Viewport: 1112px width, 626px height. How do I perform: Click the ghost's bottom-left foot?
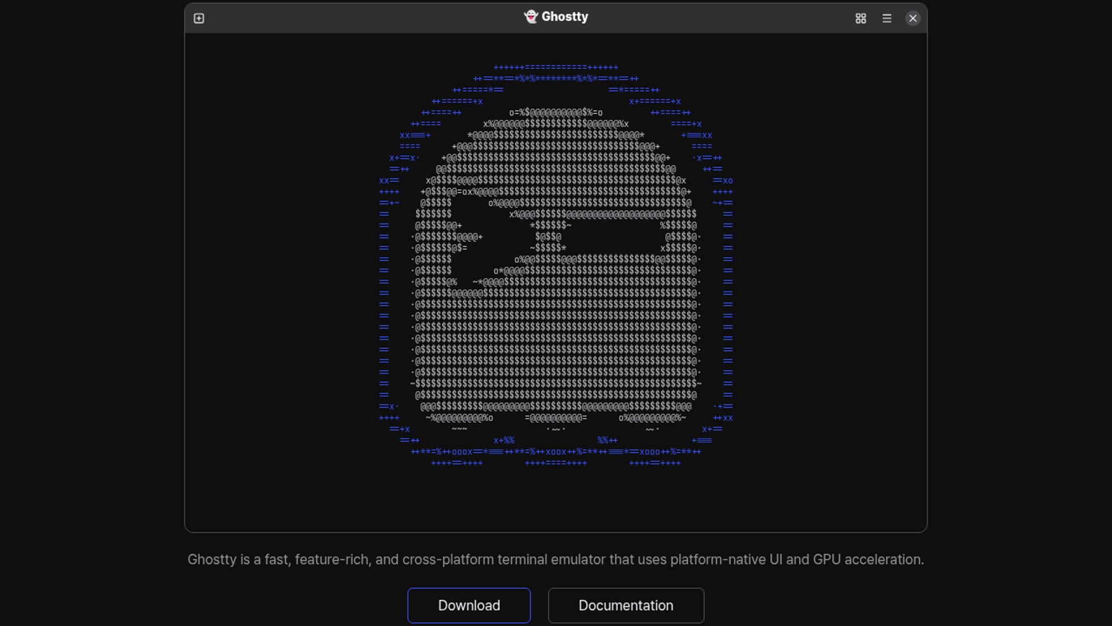click(x=459, y=418)
